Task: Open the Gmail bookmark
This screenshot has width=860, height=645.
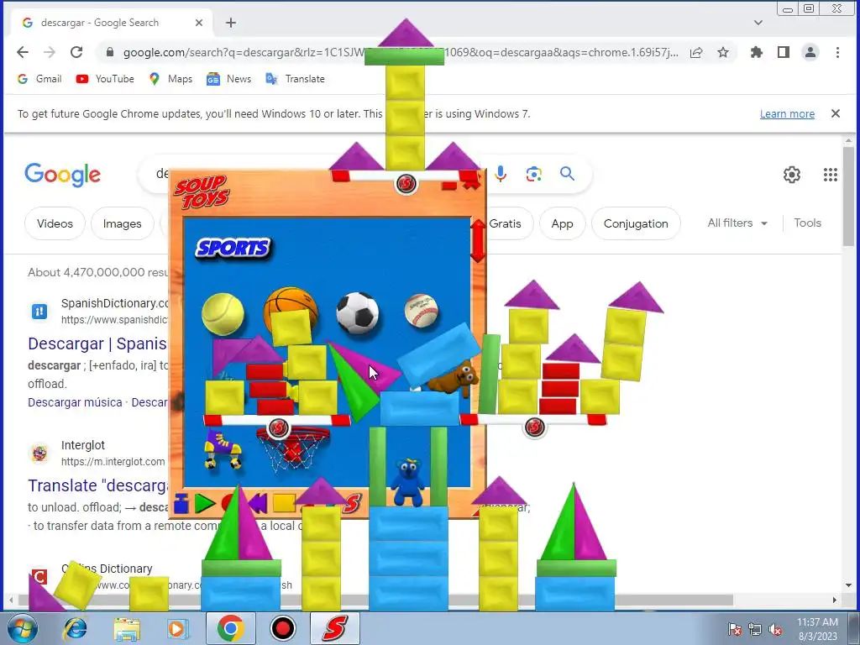Action: (39, 79)
